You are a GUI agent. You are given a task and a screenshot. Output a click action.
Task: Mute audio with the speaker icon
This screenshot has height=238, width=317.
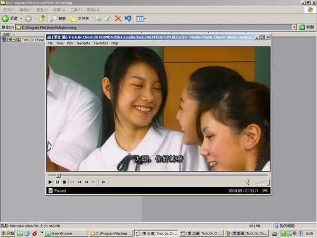(x=248, y=182)
